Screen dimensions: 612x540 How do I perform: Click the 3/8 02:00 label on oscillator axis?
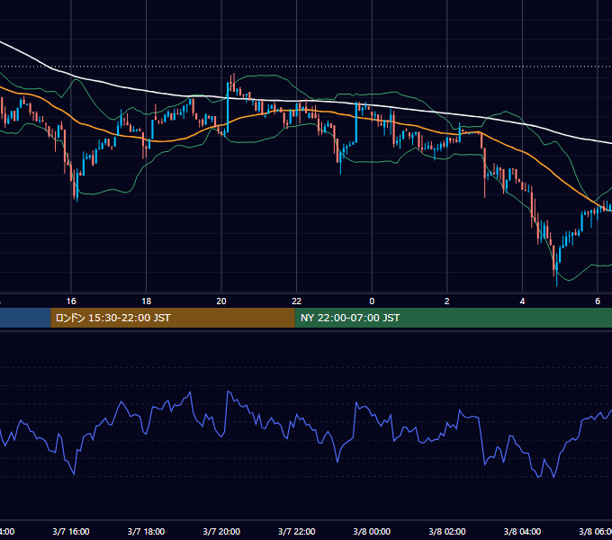click(447, 531)
